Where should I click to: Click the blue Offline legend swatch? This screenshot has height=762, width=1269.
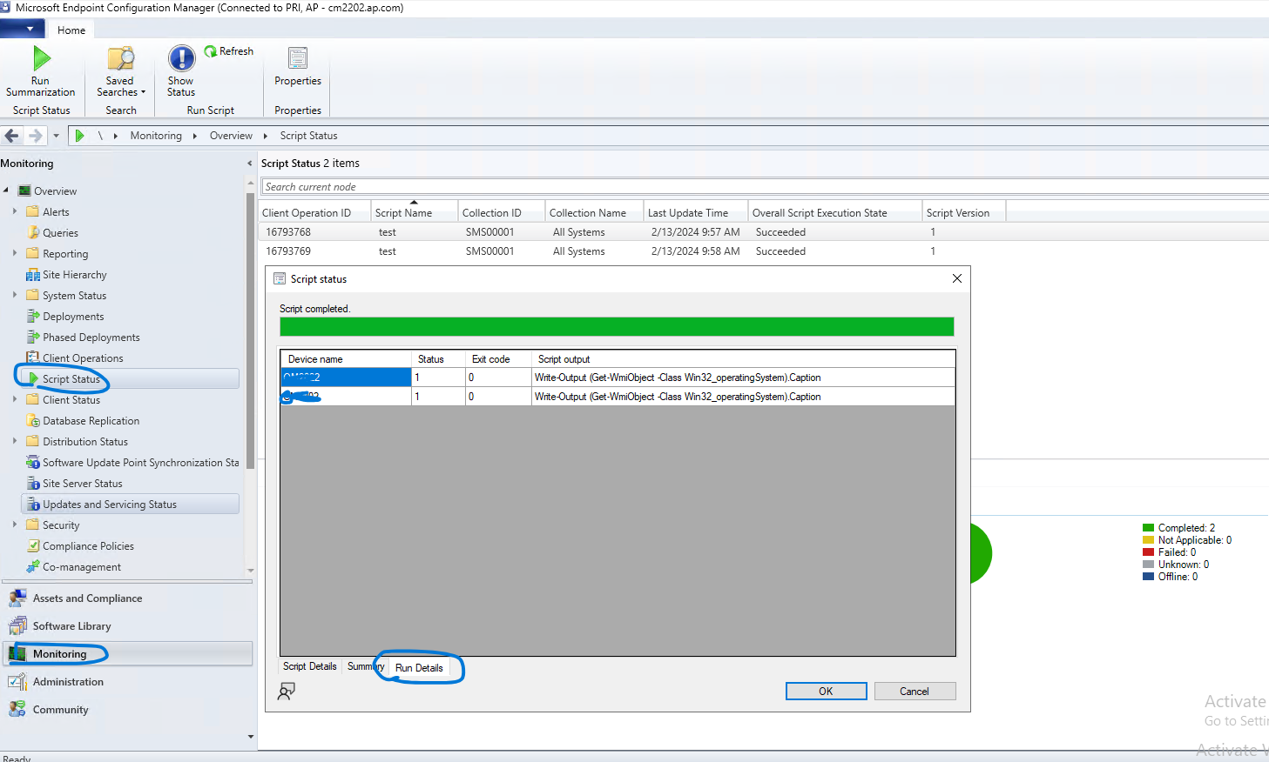[1148, 577]
